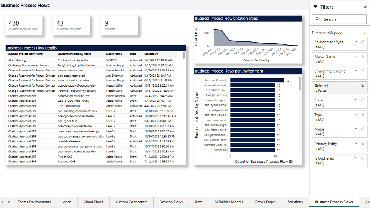Click the Test_Satillite_AppUserCreation environment cell
The image size is (370, 208).
[77, 65]
